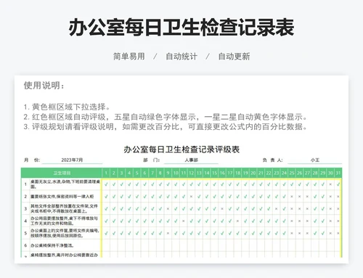Click the 简单易用 tagline text

tap(129, 57)
